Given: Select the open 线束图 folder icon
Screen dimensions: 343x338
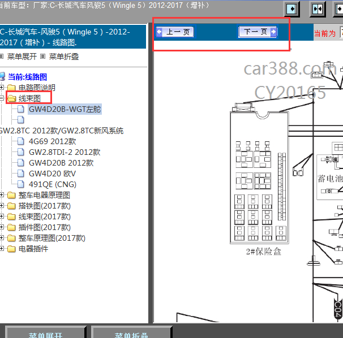Looking at the screenshot, I should (11, 98).
